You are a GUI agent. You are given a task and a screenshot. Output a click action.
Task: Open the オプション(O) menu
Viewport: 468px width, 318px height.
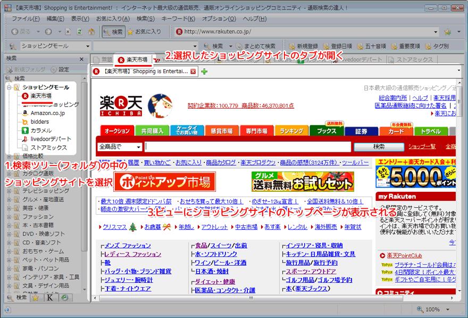(x=219, y=19)
